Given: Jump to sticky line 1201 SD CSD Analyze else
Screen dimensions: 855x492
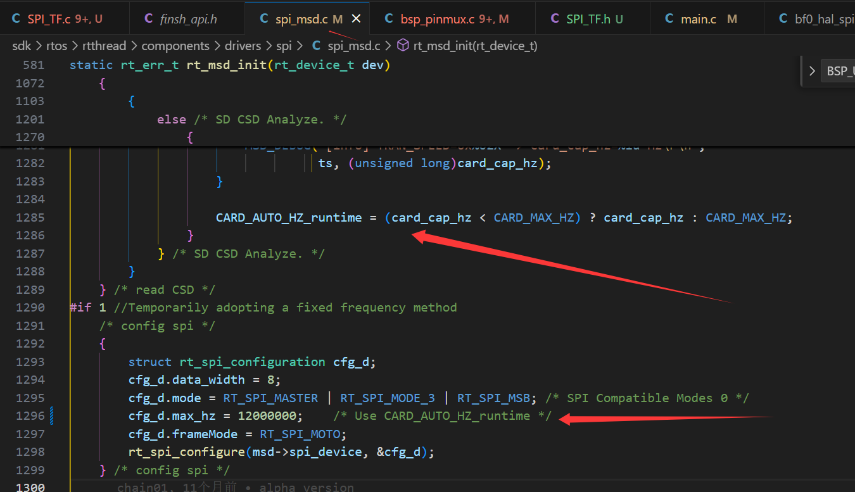Looking at the screenshot, I should [x=251, y=119].
